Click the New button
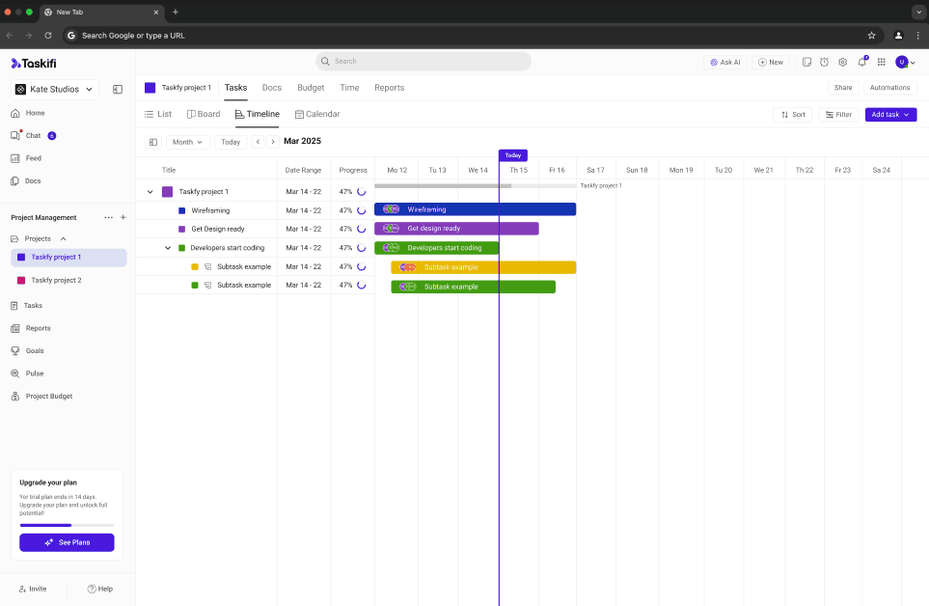The height and width of the screenshot is (606, 929). coord(771,62)
